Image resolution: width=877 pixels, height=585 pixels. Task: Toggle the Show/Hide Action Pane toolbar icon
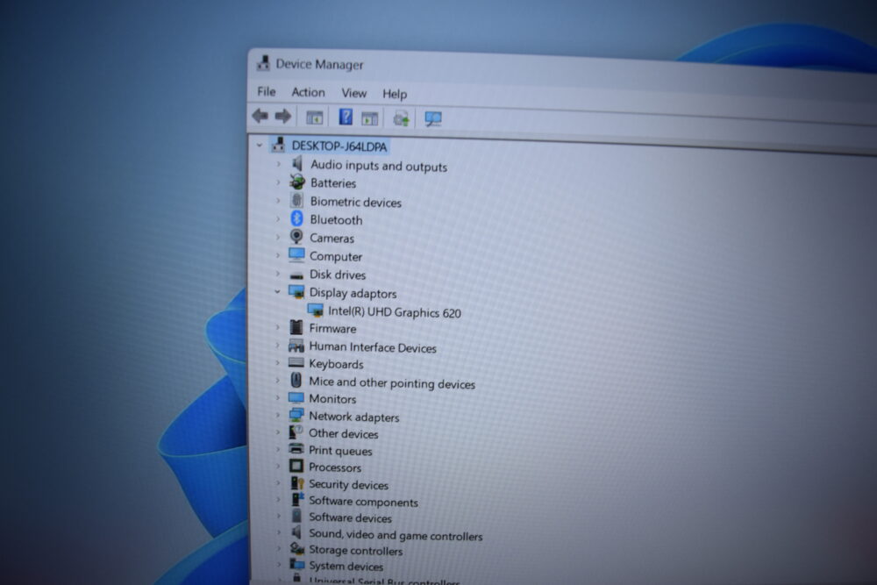click(370, 118)
